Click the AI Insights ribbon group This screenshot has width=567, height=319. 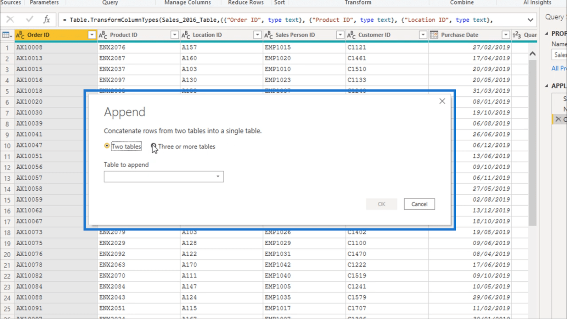point(537,2)
